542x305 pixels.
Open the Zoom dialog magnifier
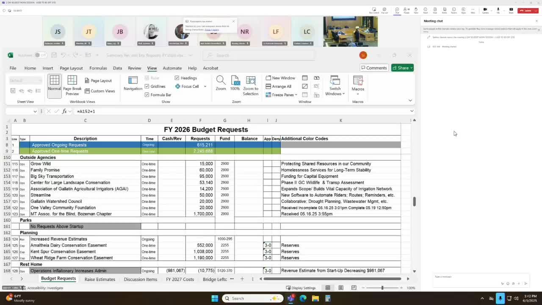coord(221,83)
